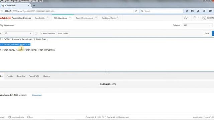Click the Oracle Application Express logo
214x120 pixels.
(x=15, y=18)
